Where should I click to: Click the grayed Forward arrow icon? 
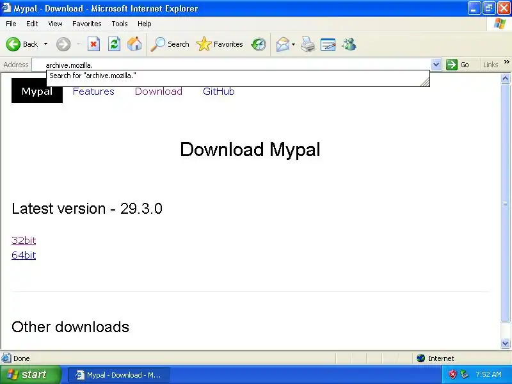pyautogui.click(x=63, y=44)
